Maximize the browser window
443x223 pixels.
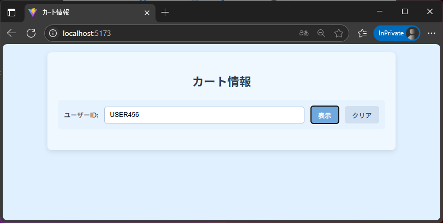405,11
